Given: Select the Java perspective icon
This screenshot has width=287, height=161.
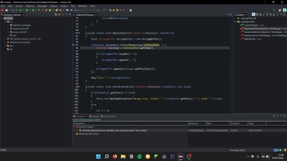Looking at the screenshot, I should pyautogui.click(x=285, y=10).
